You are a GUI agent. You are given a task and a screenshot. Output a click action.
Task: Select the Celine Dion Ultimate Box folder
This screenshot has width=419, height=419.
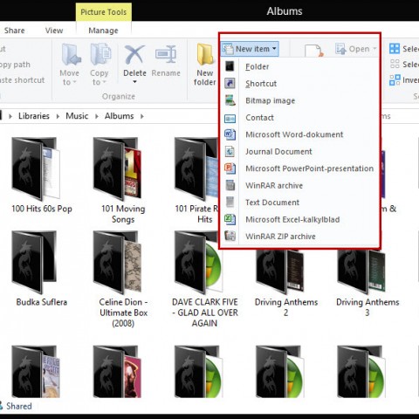[123, 279]
